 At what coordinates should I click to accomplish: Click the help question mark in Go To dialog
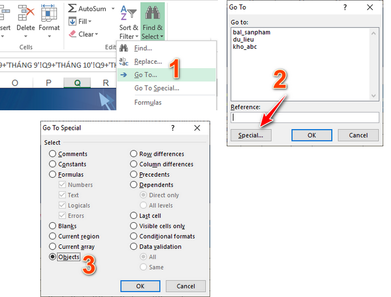pyautogui.click(x=345, y=7)
